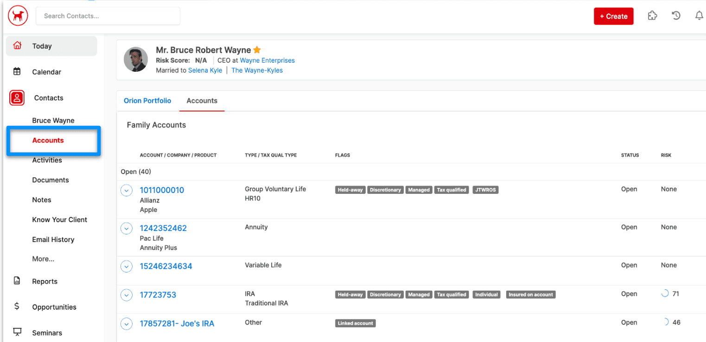Image resolution: width=706 pixels, height=342 pixels.
Task: Open Documents in the sidebar
Action: (51, 180)
